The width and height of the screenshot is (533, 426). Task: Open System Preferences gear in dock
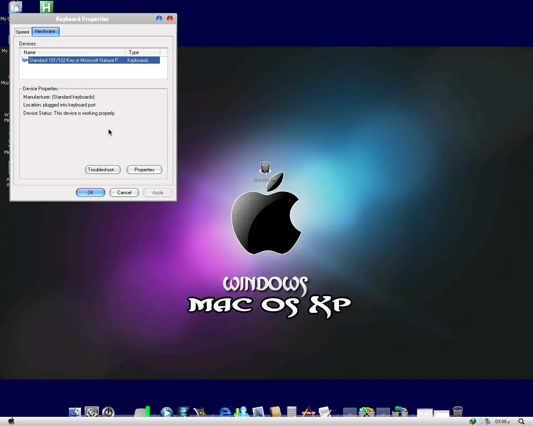(x=92, y=412)
